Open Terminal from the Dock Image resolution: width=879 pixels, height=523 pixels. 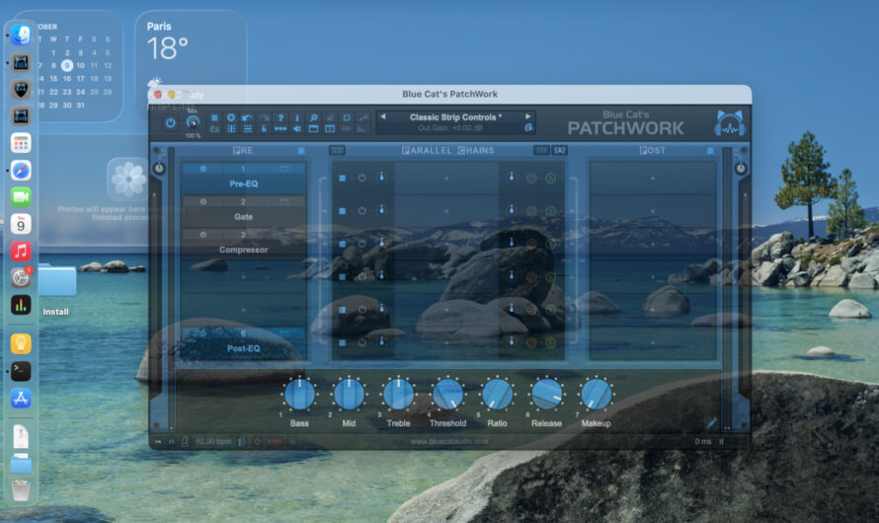point(21,371)
